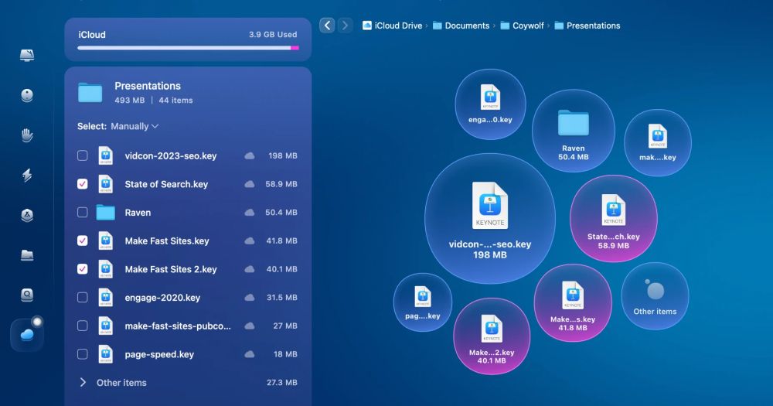Click the Keynote file icon beside Make Fast Sites.key
Viewport: 773px width, 406px height.
105,241
